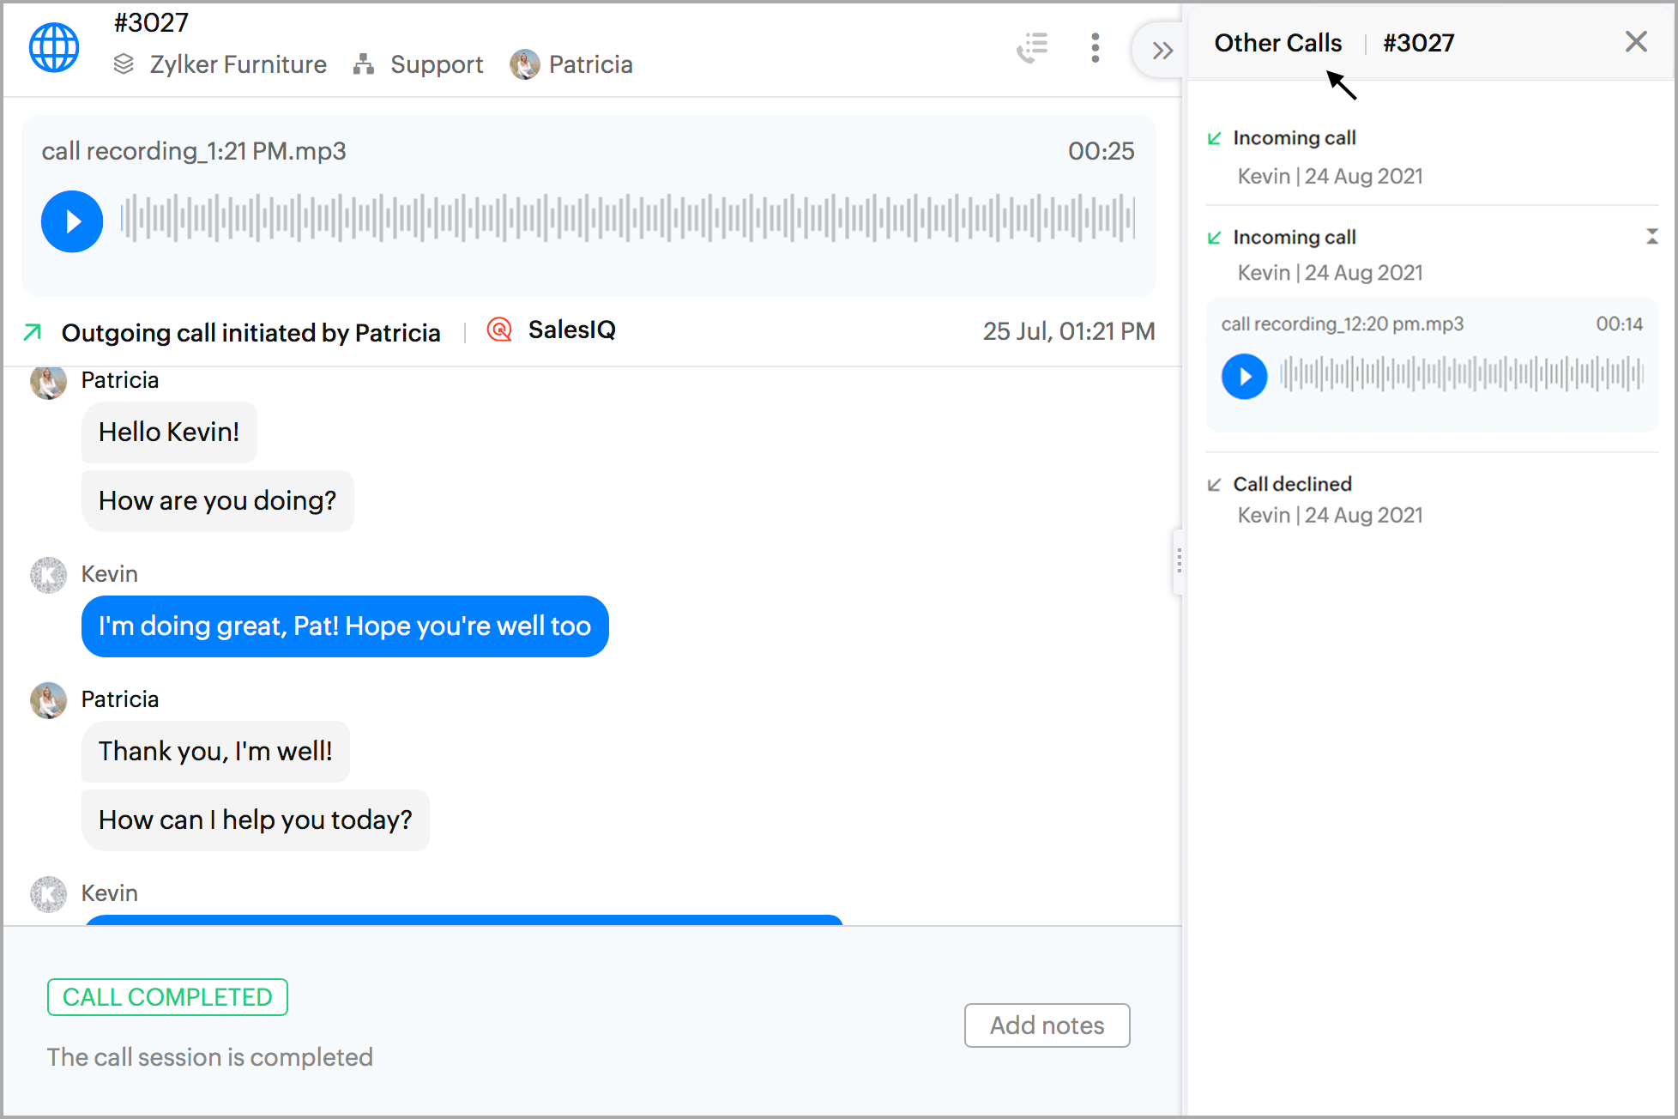Click the SalesIQ source icon

(499, 330)
